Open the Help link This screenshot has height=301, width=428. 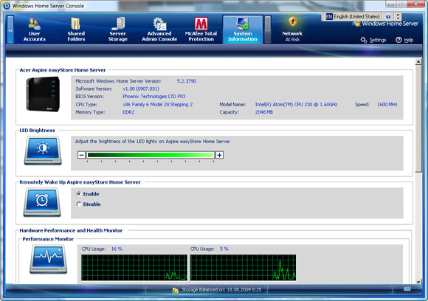[404, 40]
